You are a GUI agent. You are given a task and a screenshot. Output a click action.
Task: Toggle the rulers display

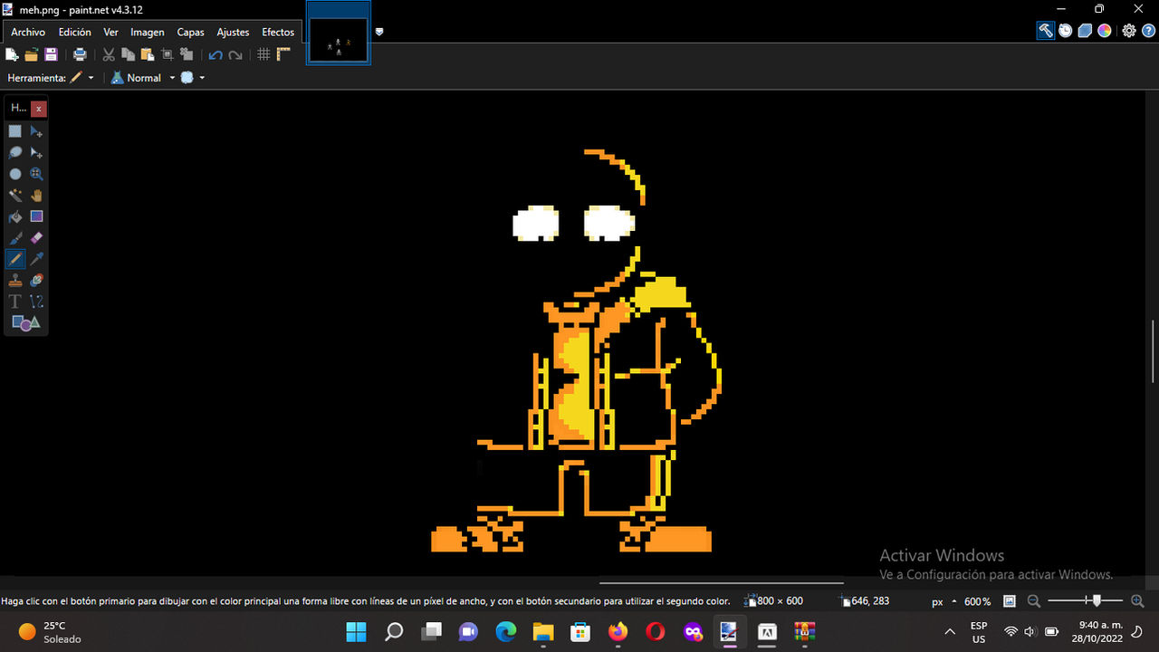click(283, 54)
